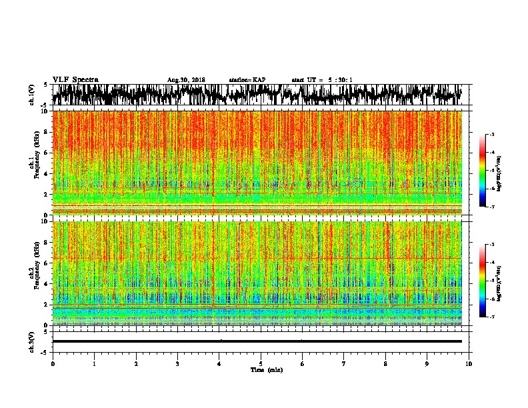Click the -7 tick on ch.2 colorbar
528x408 pixels.
click(492, 317)
